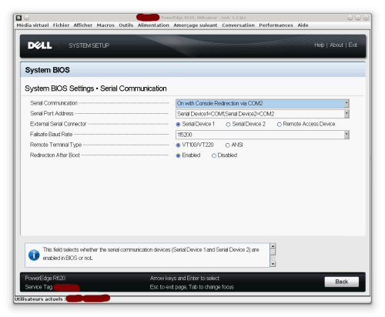The width and height of the screenshot is (385, 317).
Task: Open the Performances menu
Action: click(276, 25)
